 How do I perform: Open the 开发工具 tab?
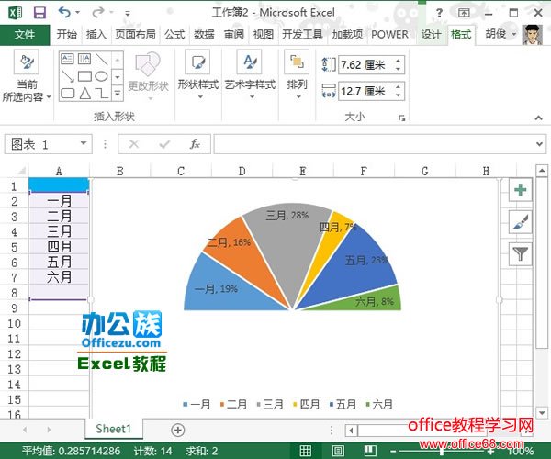click(x=302, y=34)
